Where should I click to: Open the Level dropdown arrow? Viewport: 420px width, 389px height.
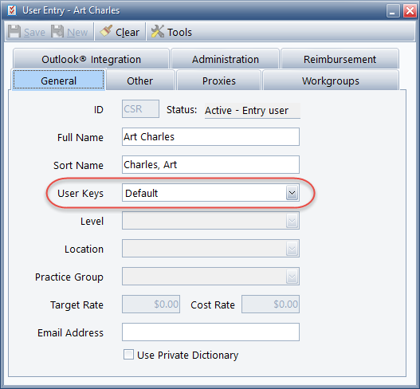pyautogui.click(x=292, y=221)
